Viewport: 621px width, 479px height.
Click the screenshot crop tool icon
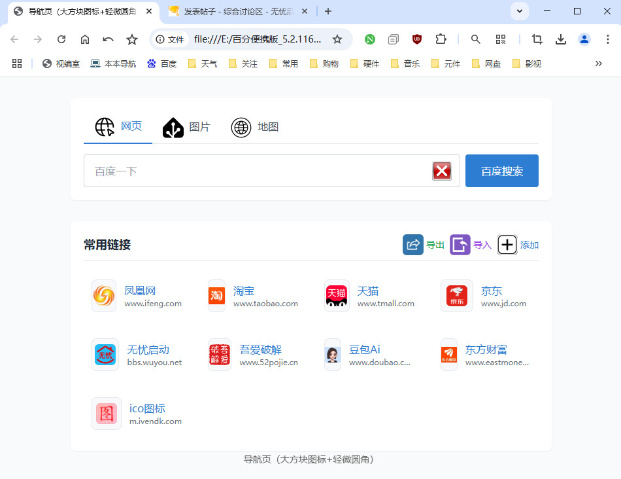point(537,39)
